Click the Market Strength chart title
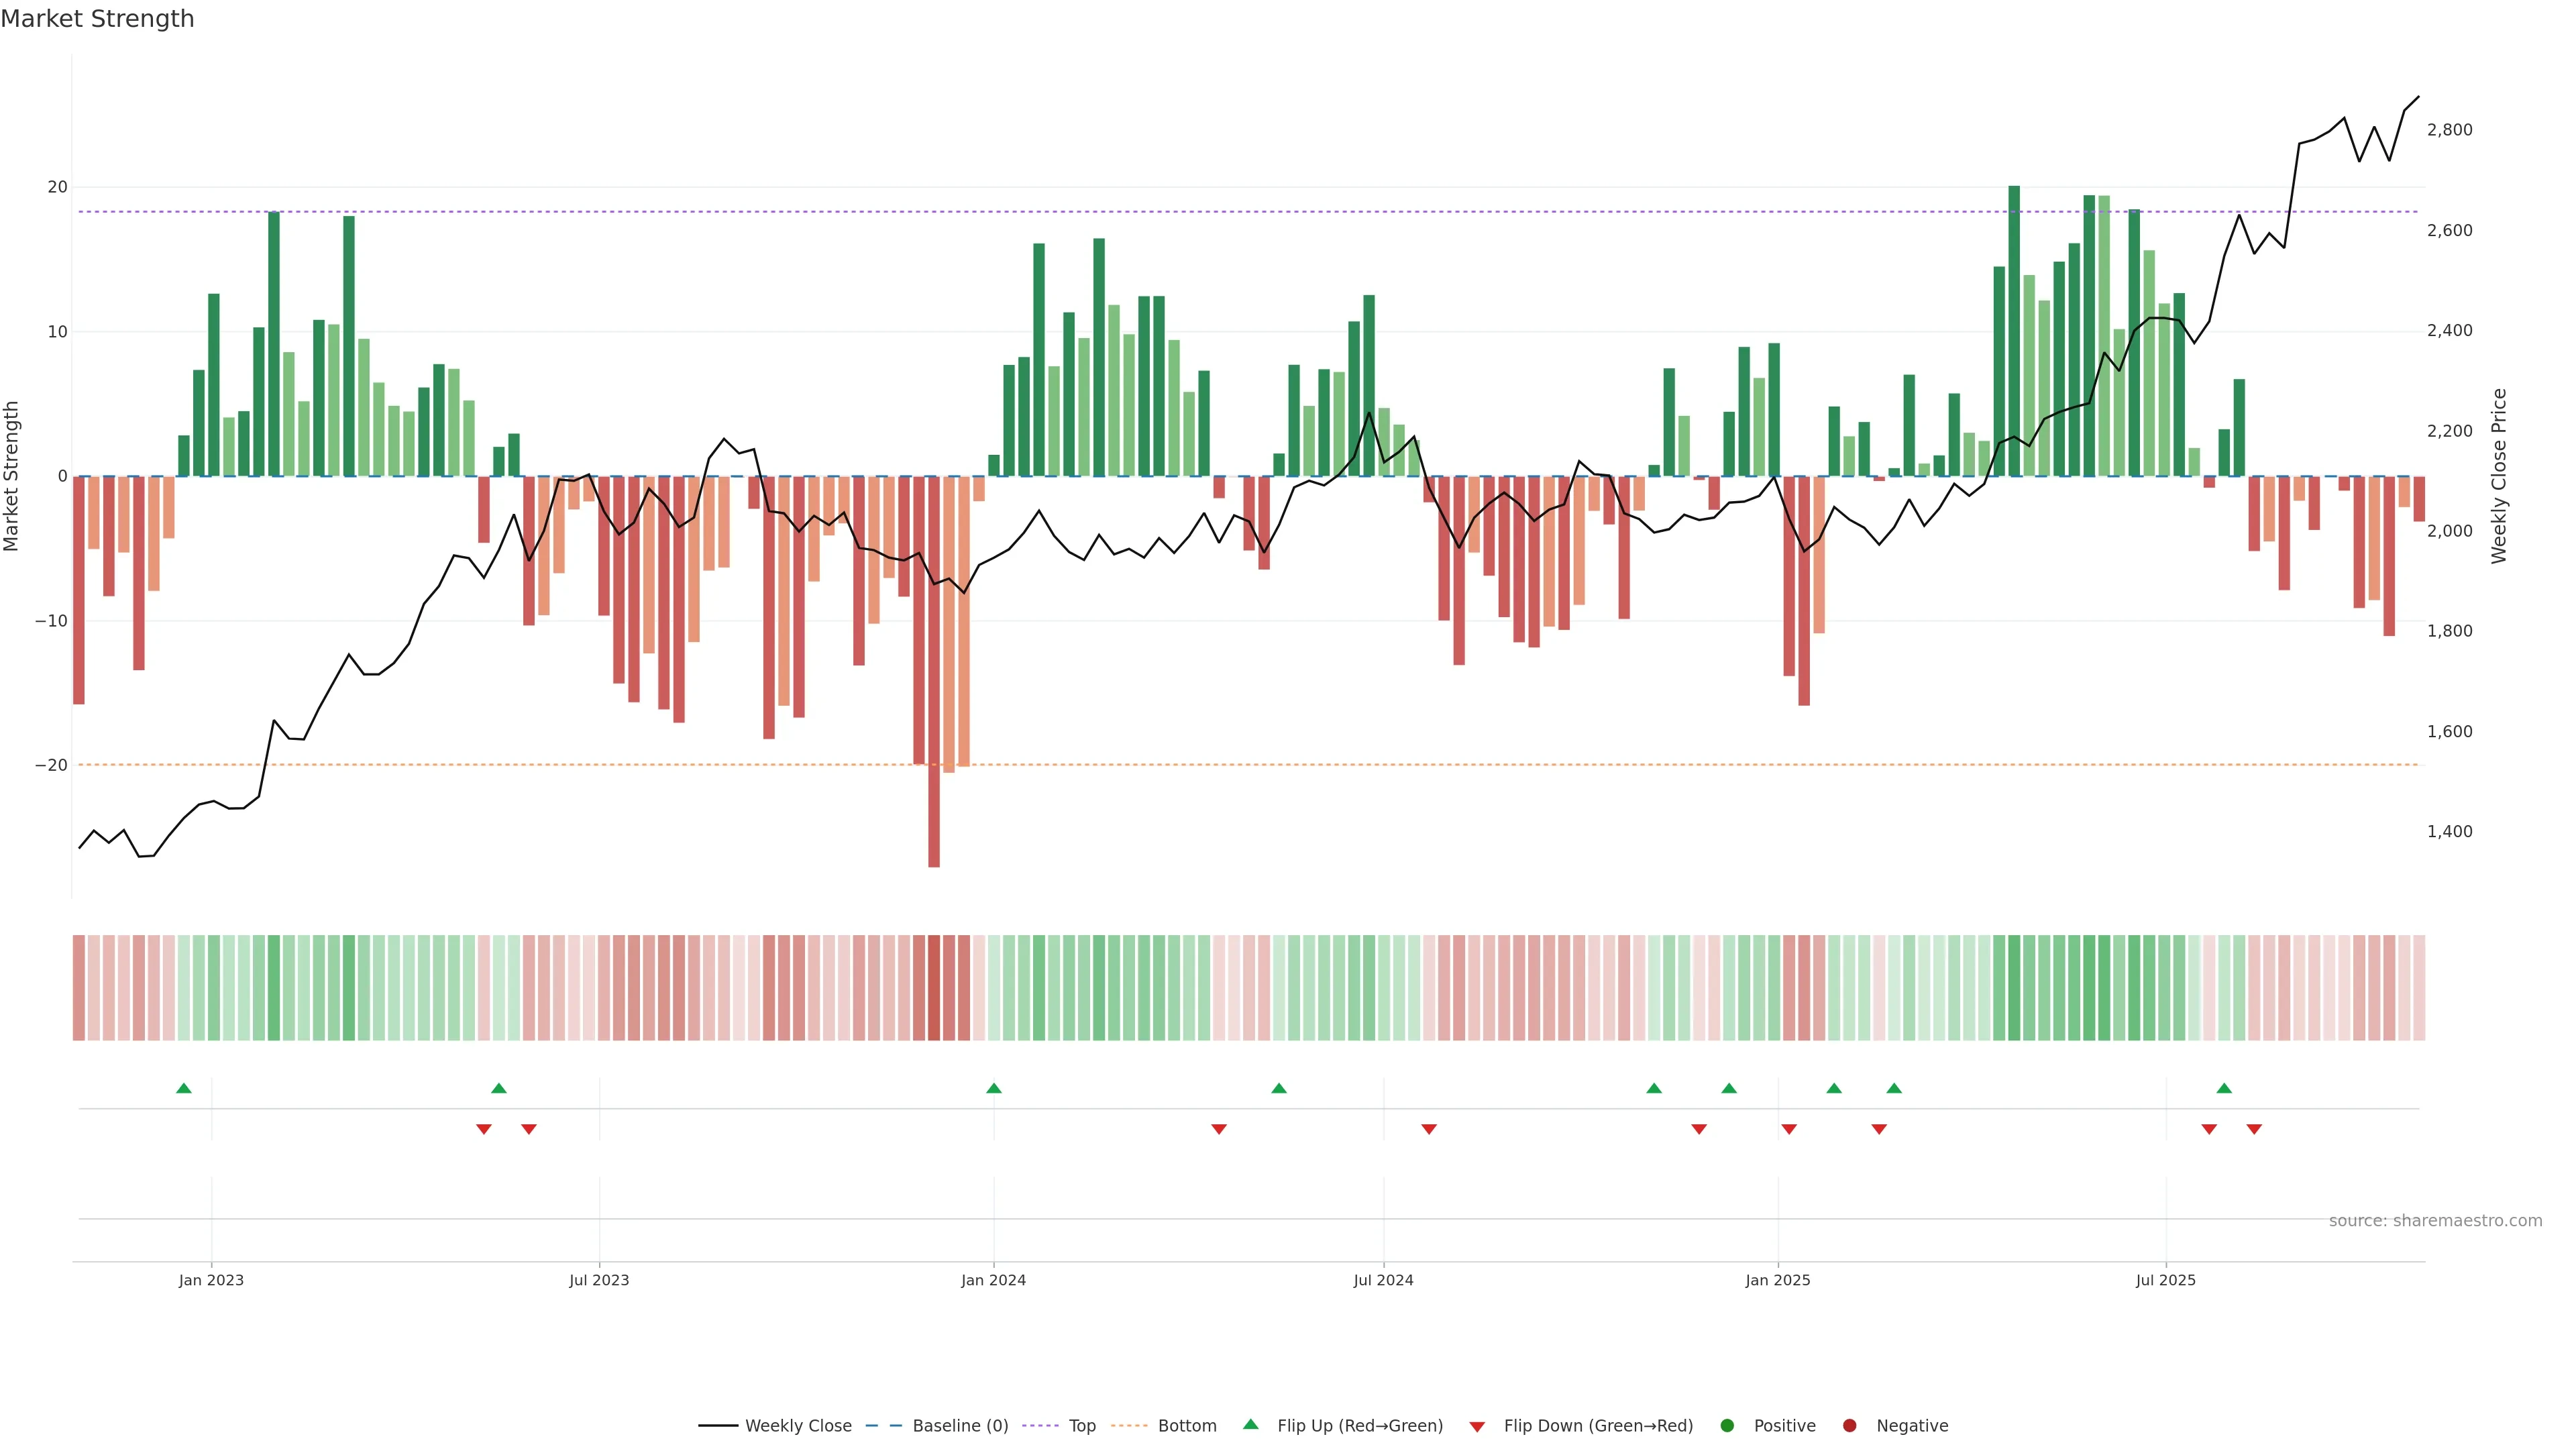Screen dimensions: 2576x1449 pyautogui.click(x=97, y=19)
